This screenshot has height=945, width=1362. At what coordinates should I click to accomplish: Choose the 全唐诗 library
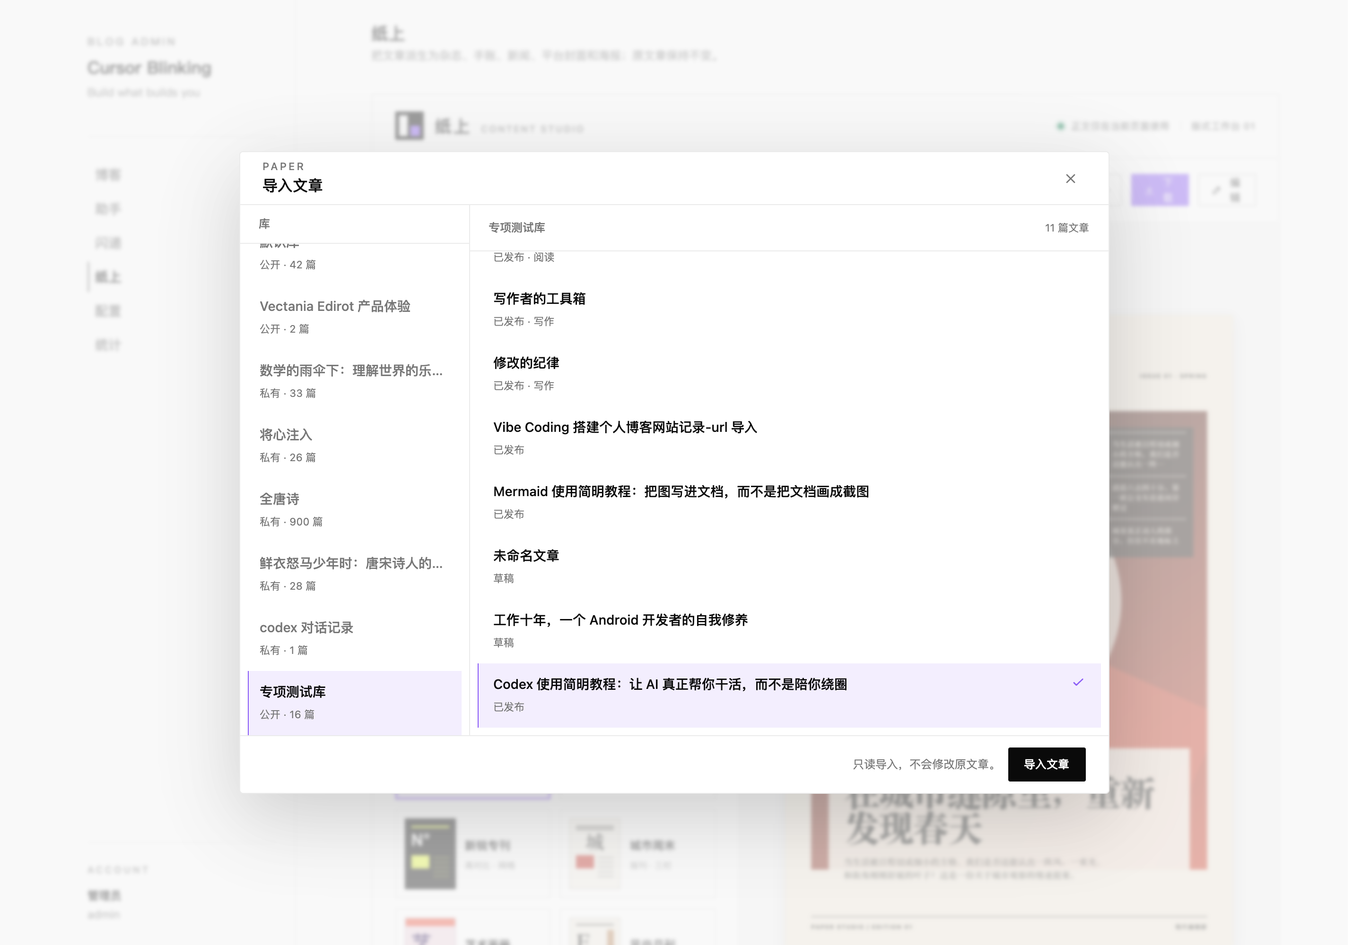pyautogui.click(x=354, y=510)
